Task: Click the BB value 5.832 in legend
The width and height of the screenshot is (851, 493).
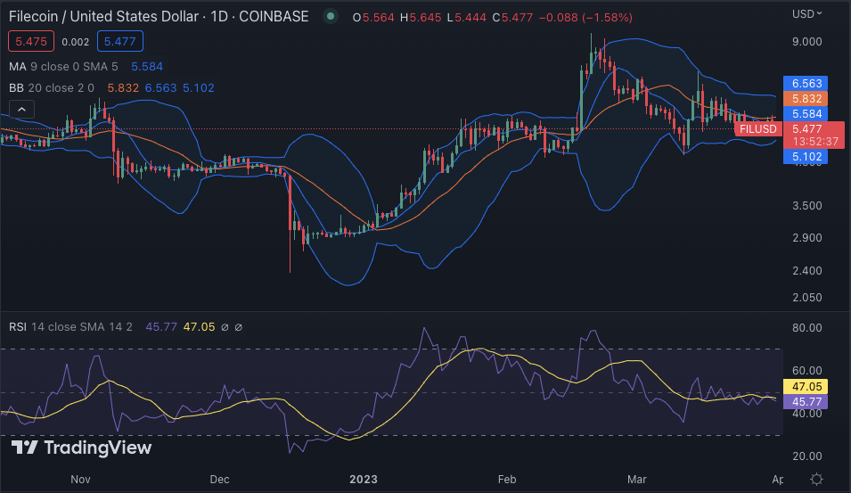Action: click(123, 88)
